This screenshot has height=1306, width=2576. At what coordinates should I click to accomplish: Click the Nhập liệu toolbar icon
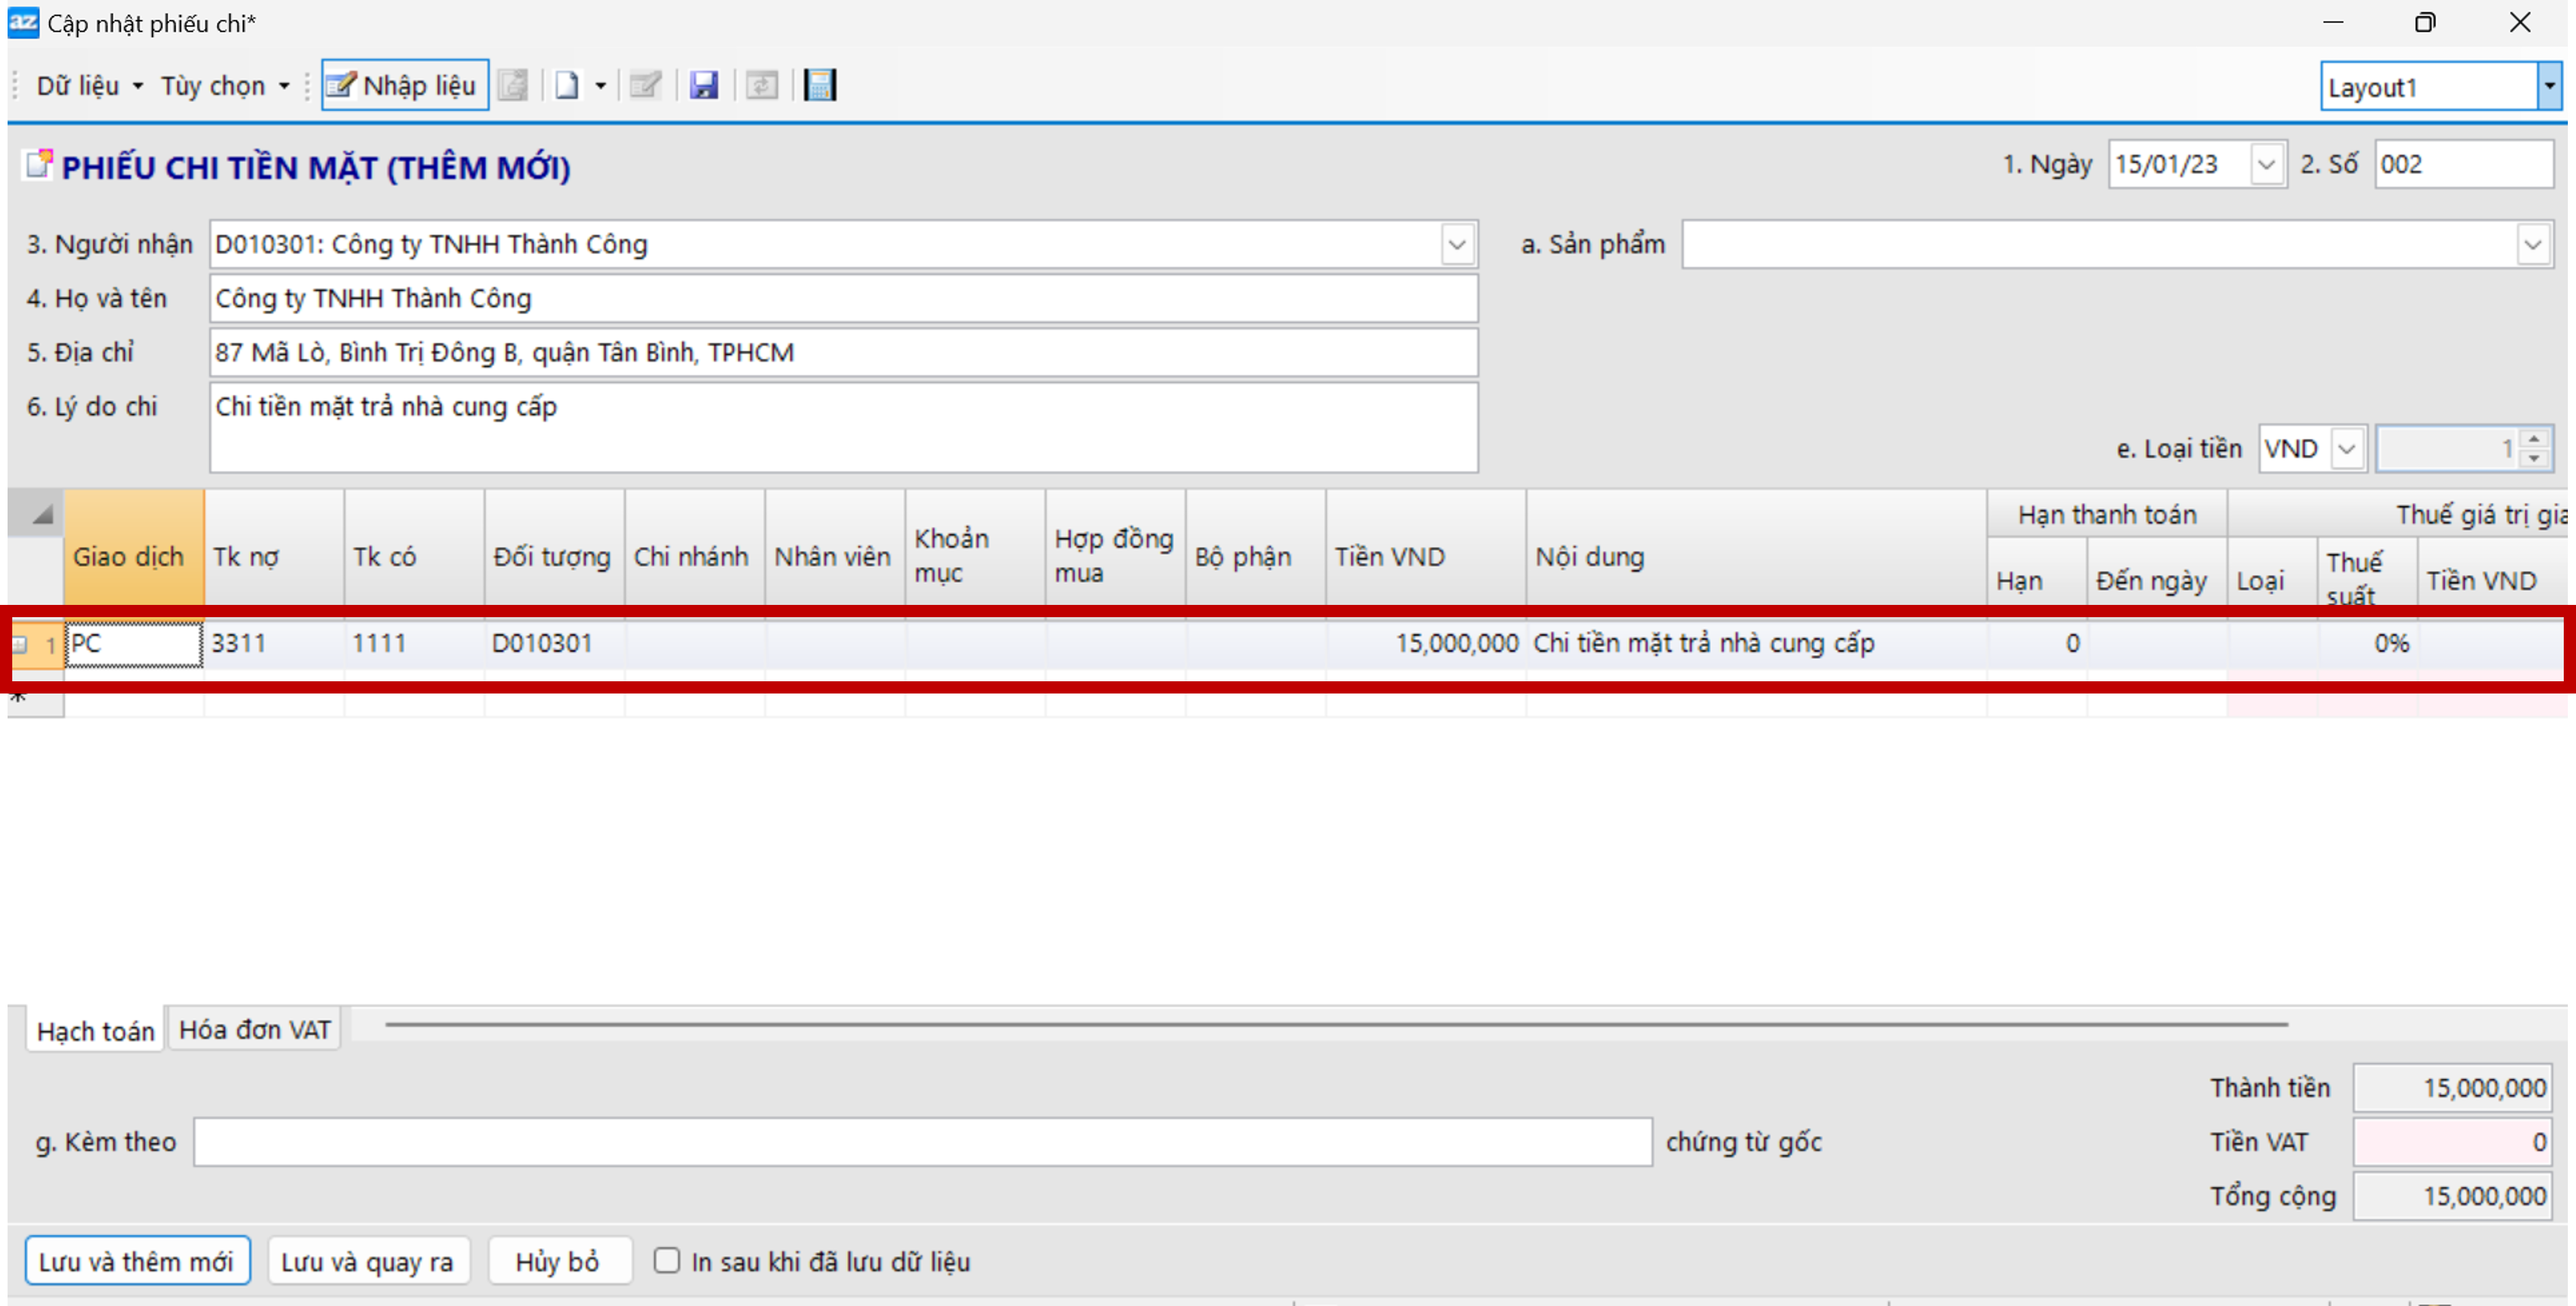click(404, 85)
